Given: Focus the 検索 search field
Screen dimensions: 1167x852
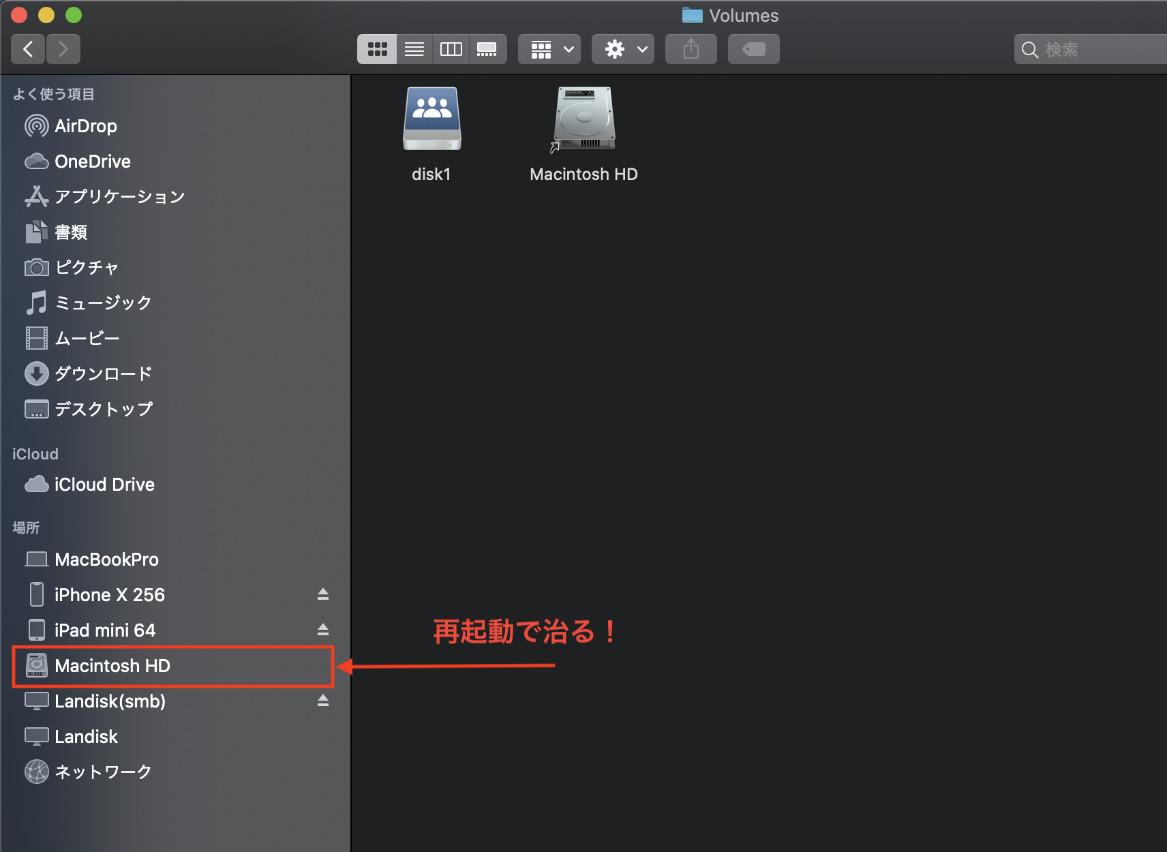Looking at the screenshot, I should tap(1091, 49).
